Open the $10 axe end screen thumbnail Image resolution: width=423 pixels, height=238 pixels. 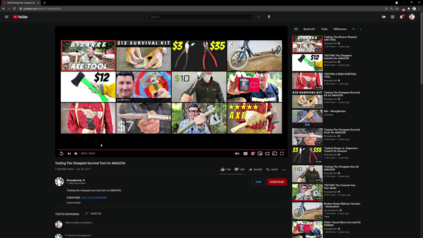tap(199, 87)
